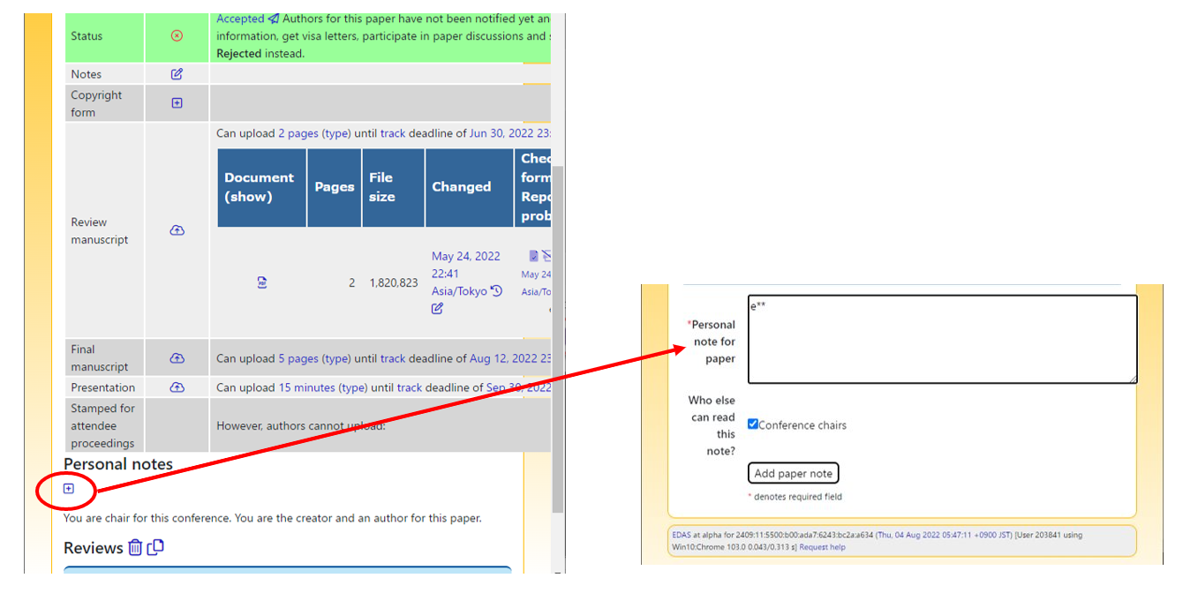The image size is (1198, 608).
Task: Open the Jun 30, 2022 deadline link
Action: (509, 133)
